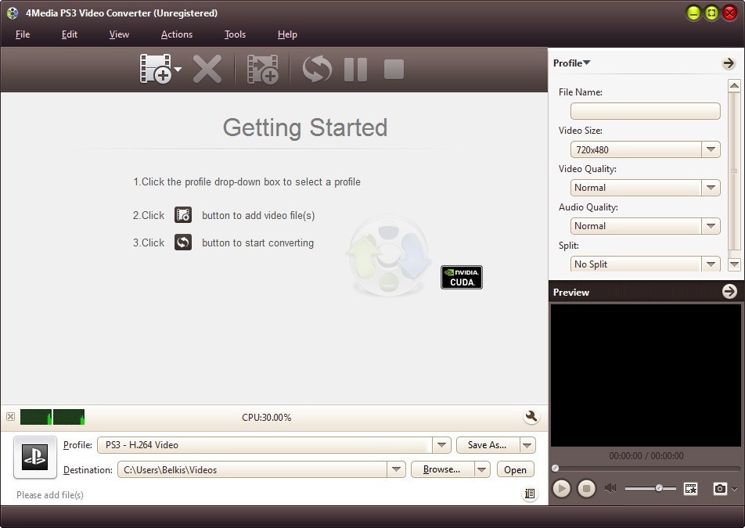
Task: Click the add video icon in step 2
Action: (183, 215)
